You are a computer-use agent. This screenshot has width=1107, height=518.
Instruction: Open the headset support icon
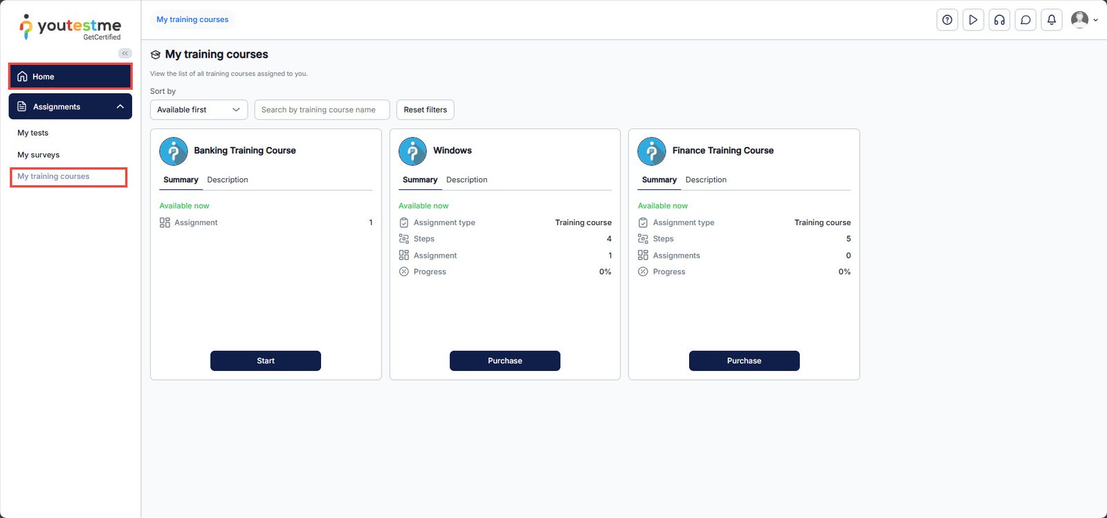999,20
